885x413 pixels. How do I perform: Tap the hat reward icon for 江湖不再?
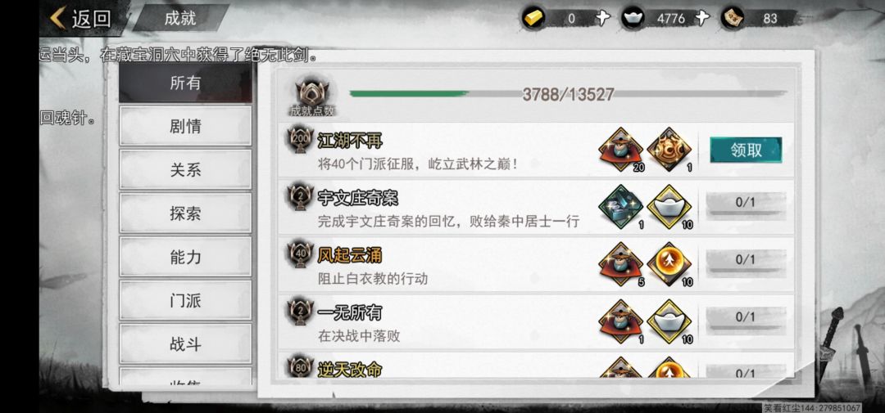[621, 150]
